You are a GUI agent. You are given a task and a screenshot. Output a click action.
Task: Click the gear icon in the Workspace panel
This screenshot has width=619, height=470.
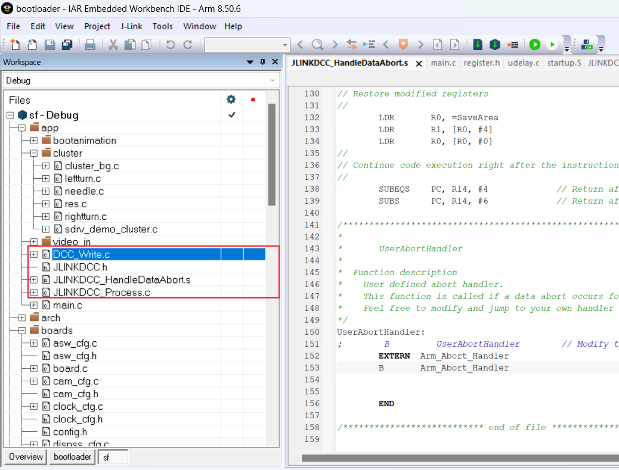[x=231, y=100]
